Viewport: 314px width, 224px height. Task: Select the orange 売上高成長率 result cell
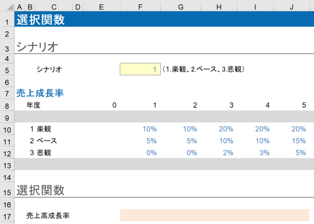point(214,215)
